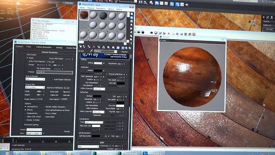Enable Render Hidden Geometry checkbox
This screenshot has width=275, height=155.
[x=44, y=107]
